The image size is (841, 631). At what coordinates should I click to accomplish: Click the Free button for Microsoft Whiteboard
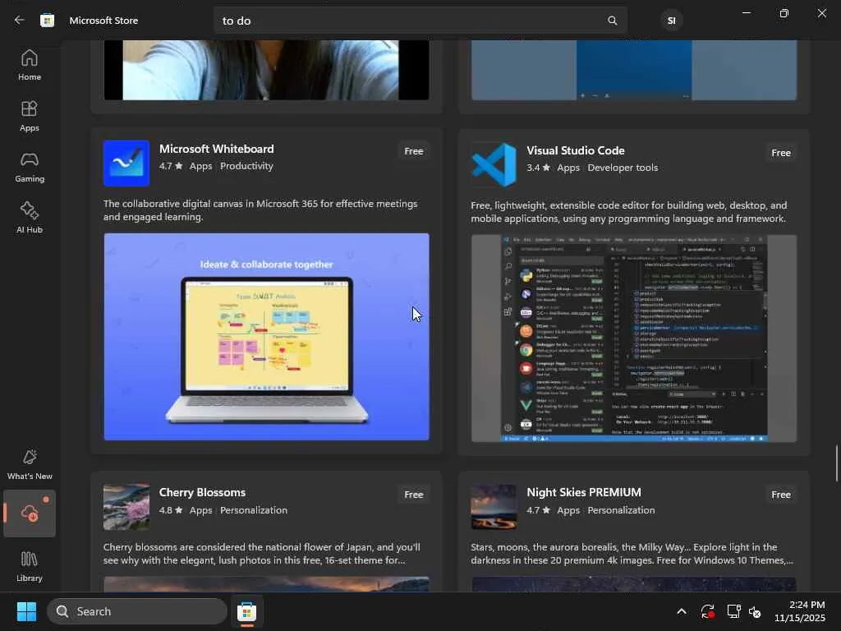click(x=414, y=151)
